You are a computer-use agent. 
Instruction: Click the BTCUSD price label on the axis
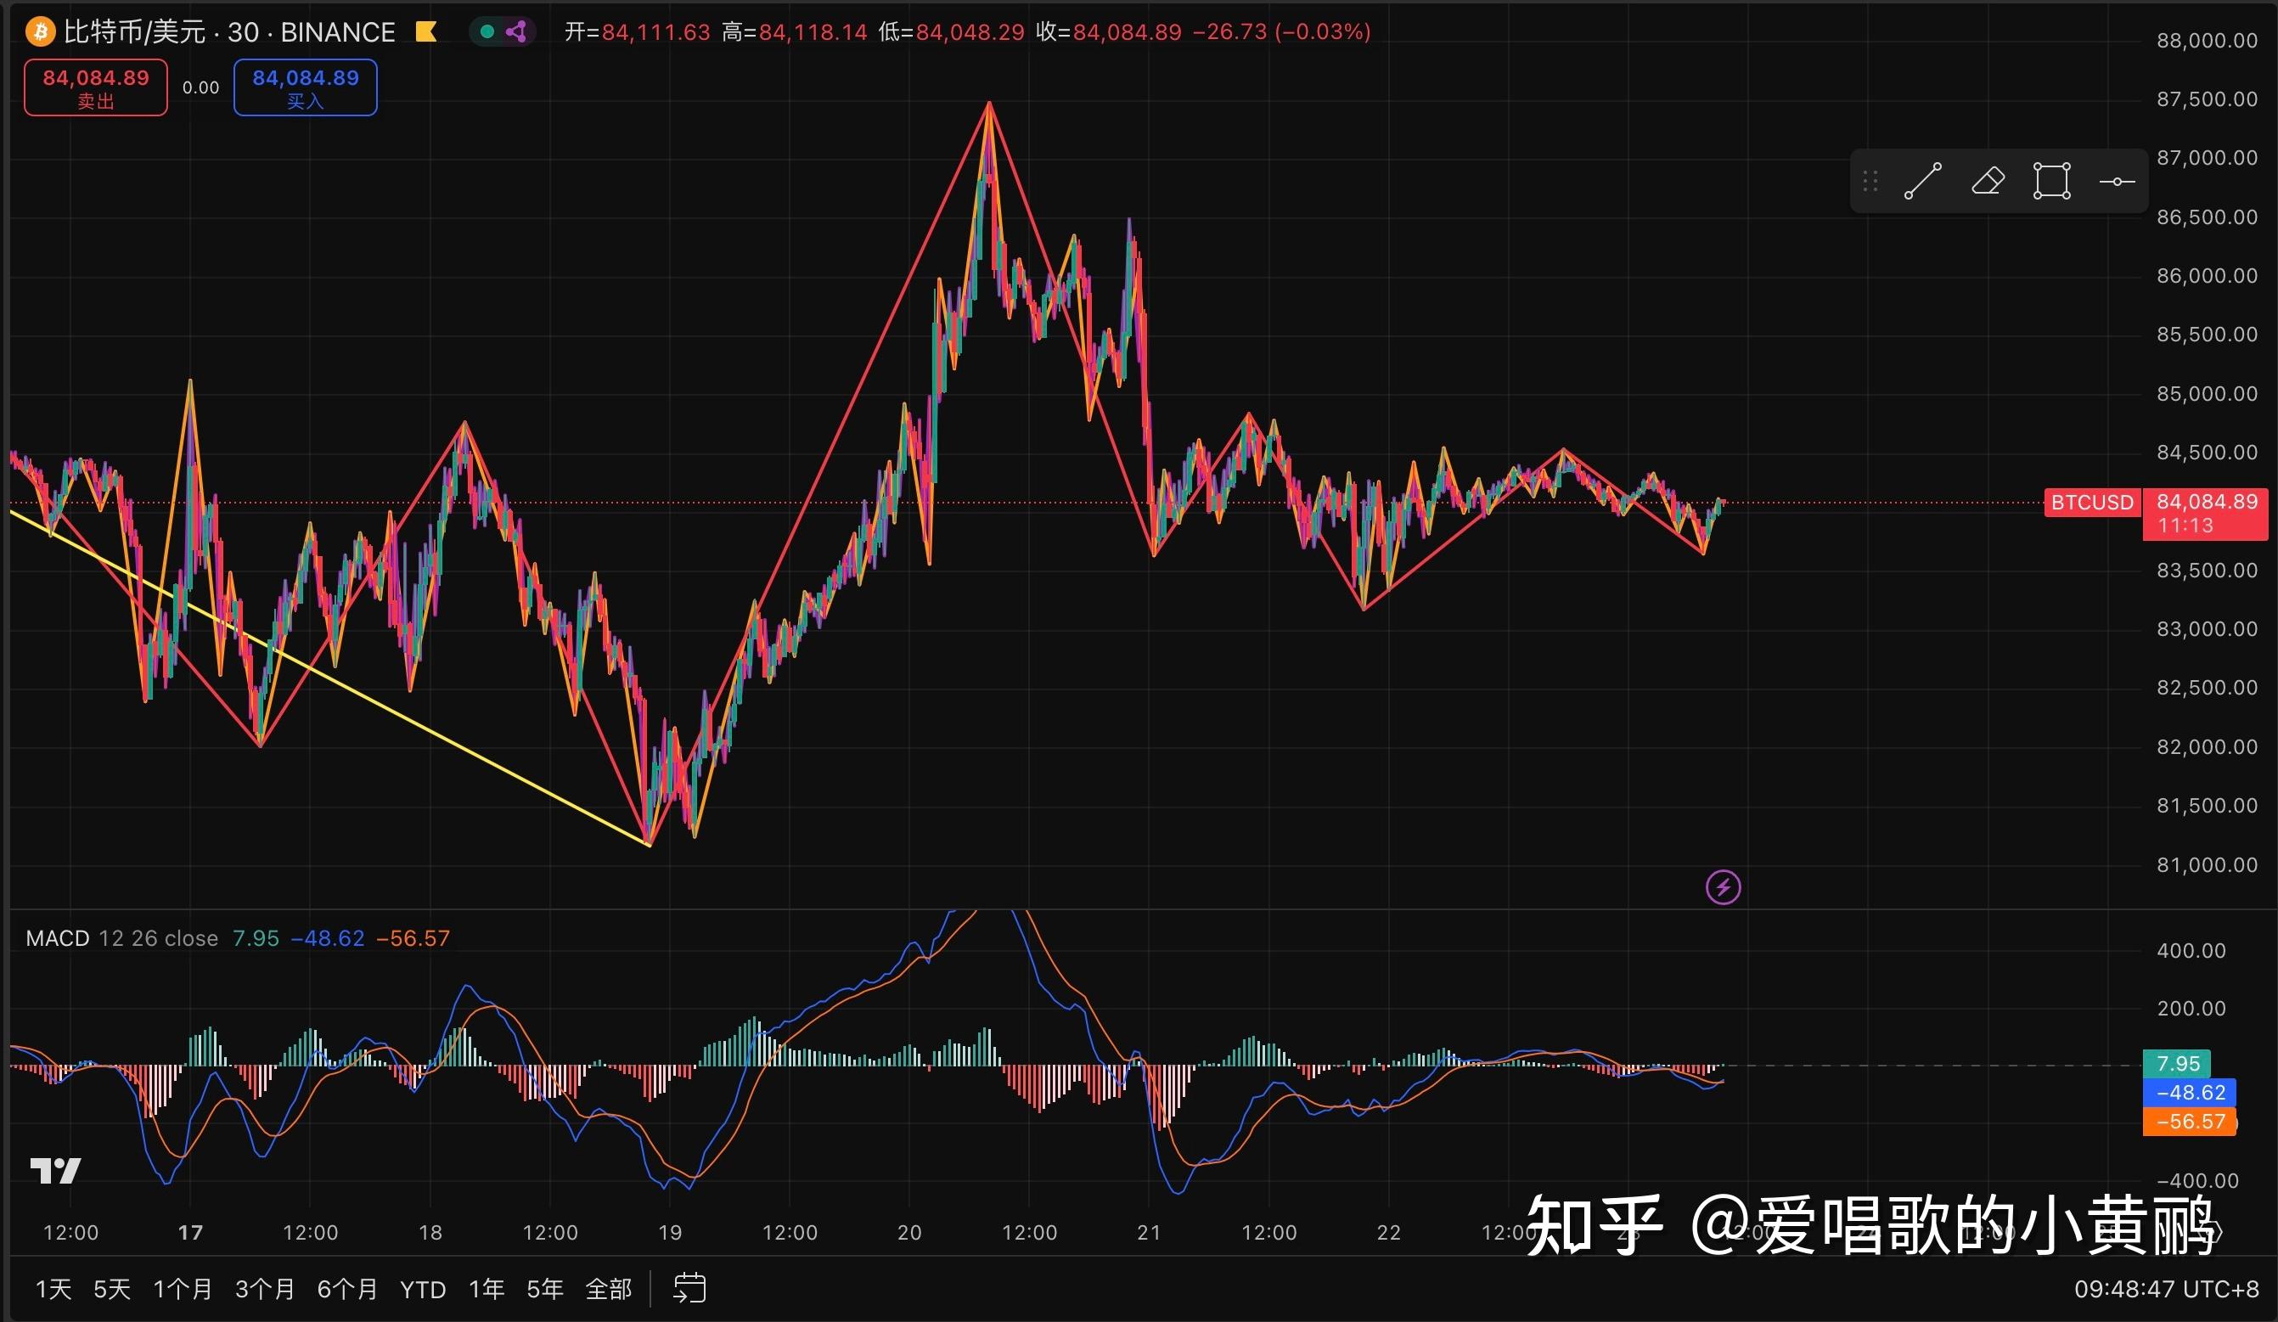[2093, 503]
